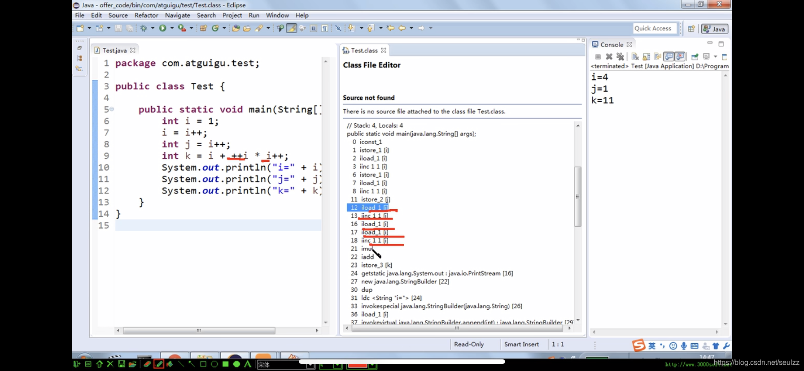Screen dimensions: 804x371
Task: Click the Pin Console icon
Action: click(x=695, y=56)
